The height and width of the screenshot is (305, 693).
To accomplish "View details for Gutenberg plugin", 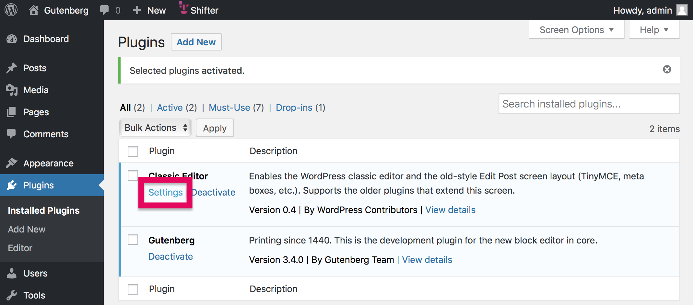I will coord(427,260).
